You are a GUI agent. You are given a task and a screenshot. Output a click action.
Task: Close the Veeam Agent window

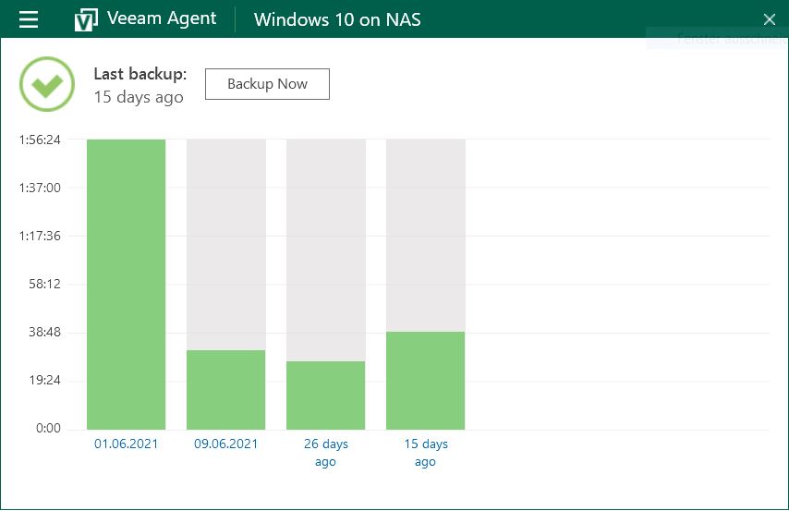(769, 19)
